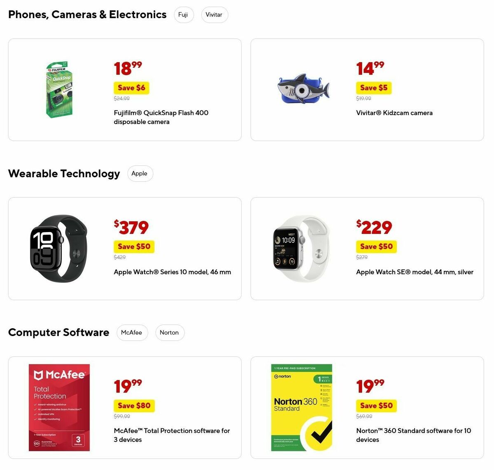Open the Vivitar Kidzcam camera product link
494x470 pixels.
pyautogui.click(x=394, y=113)
